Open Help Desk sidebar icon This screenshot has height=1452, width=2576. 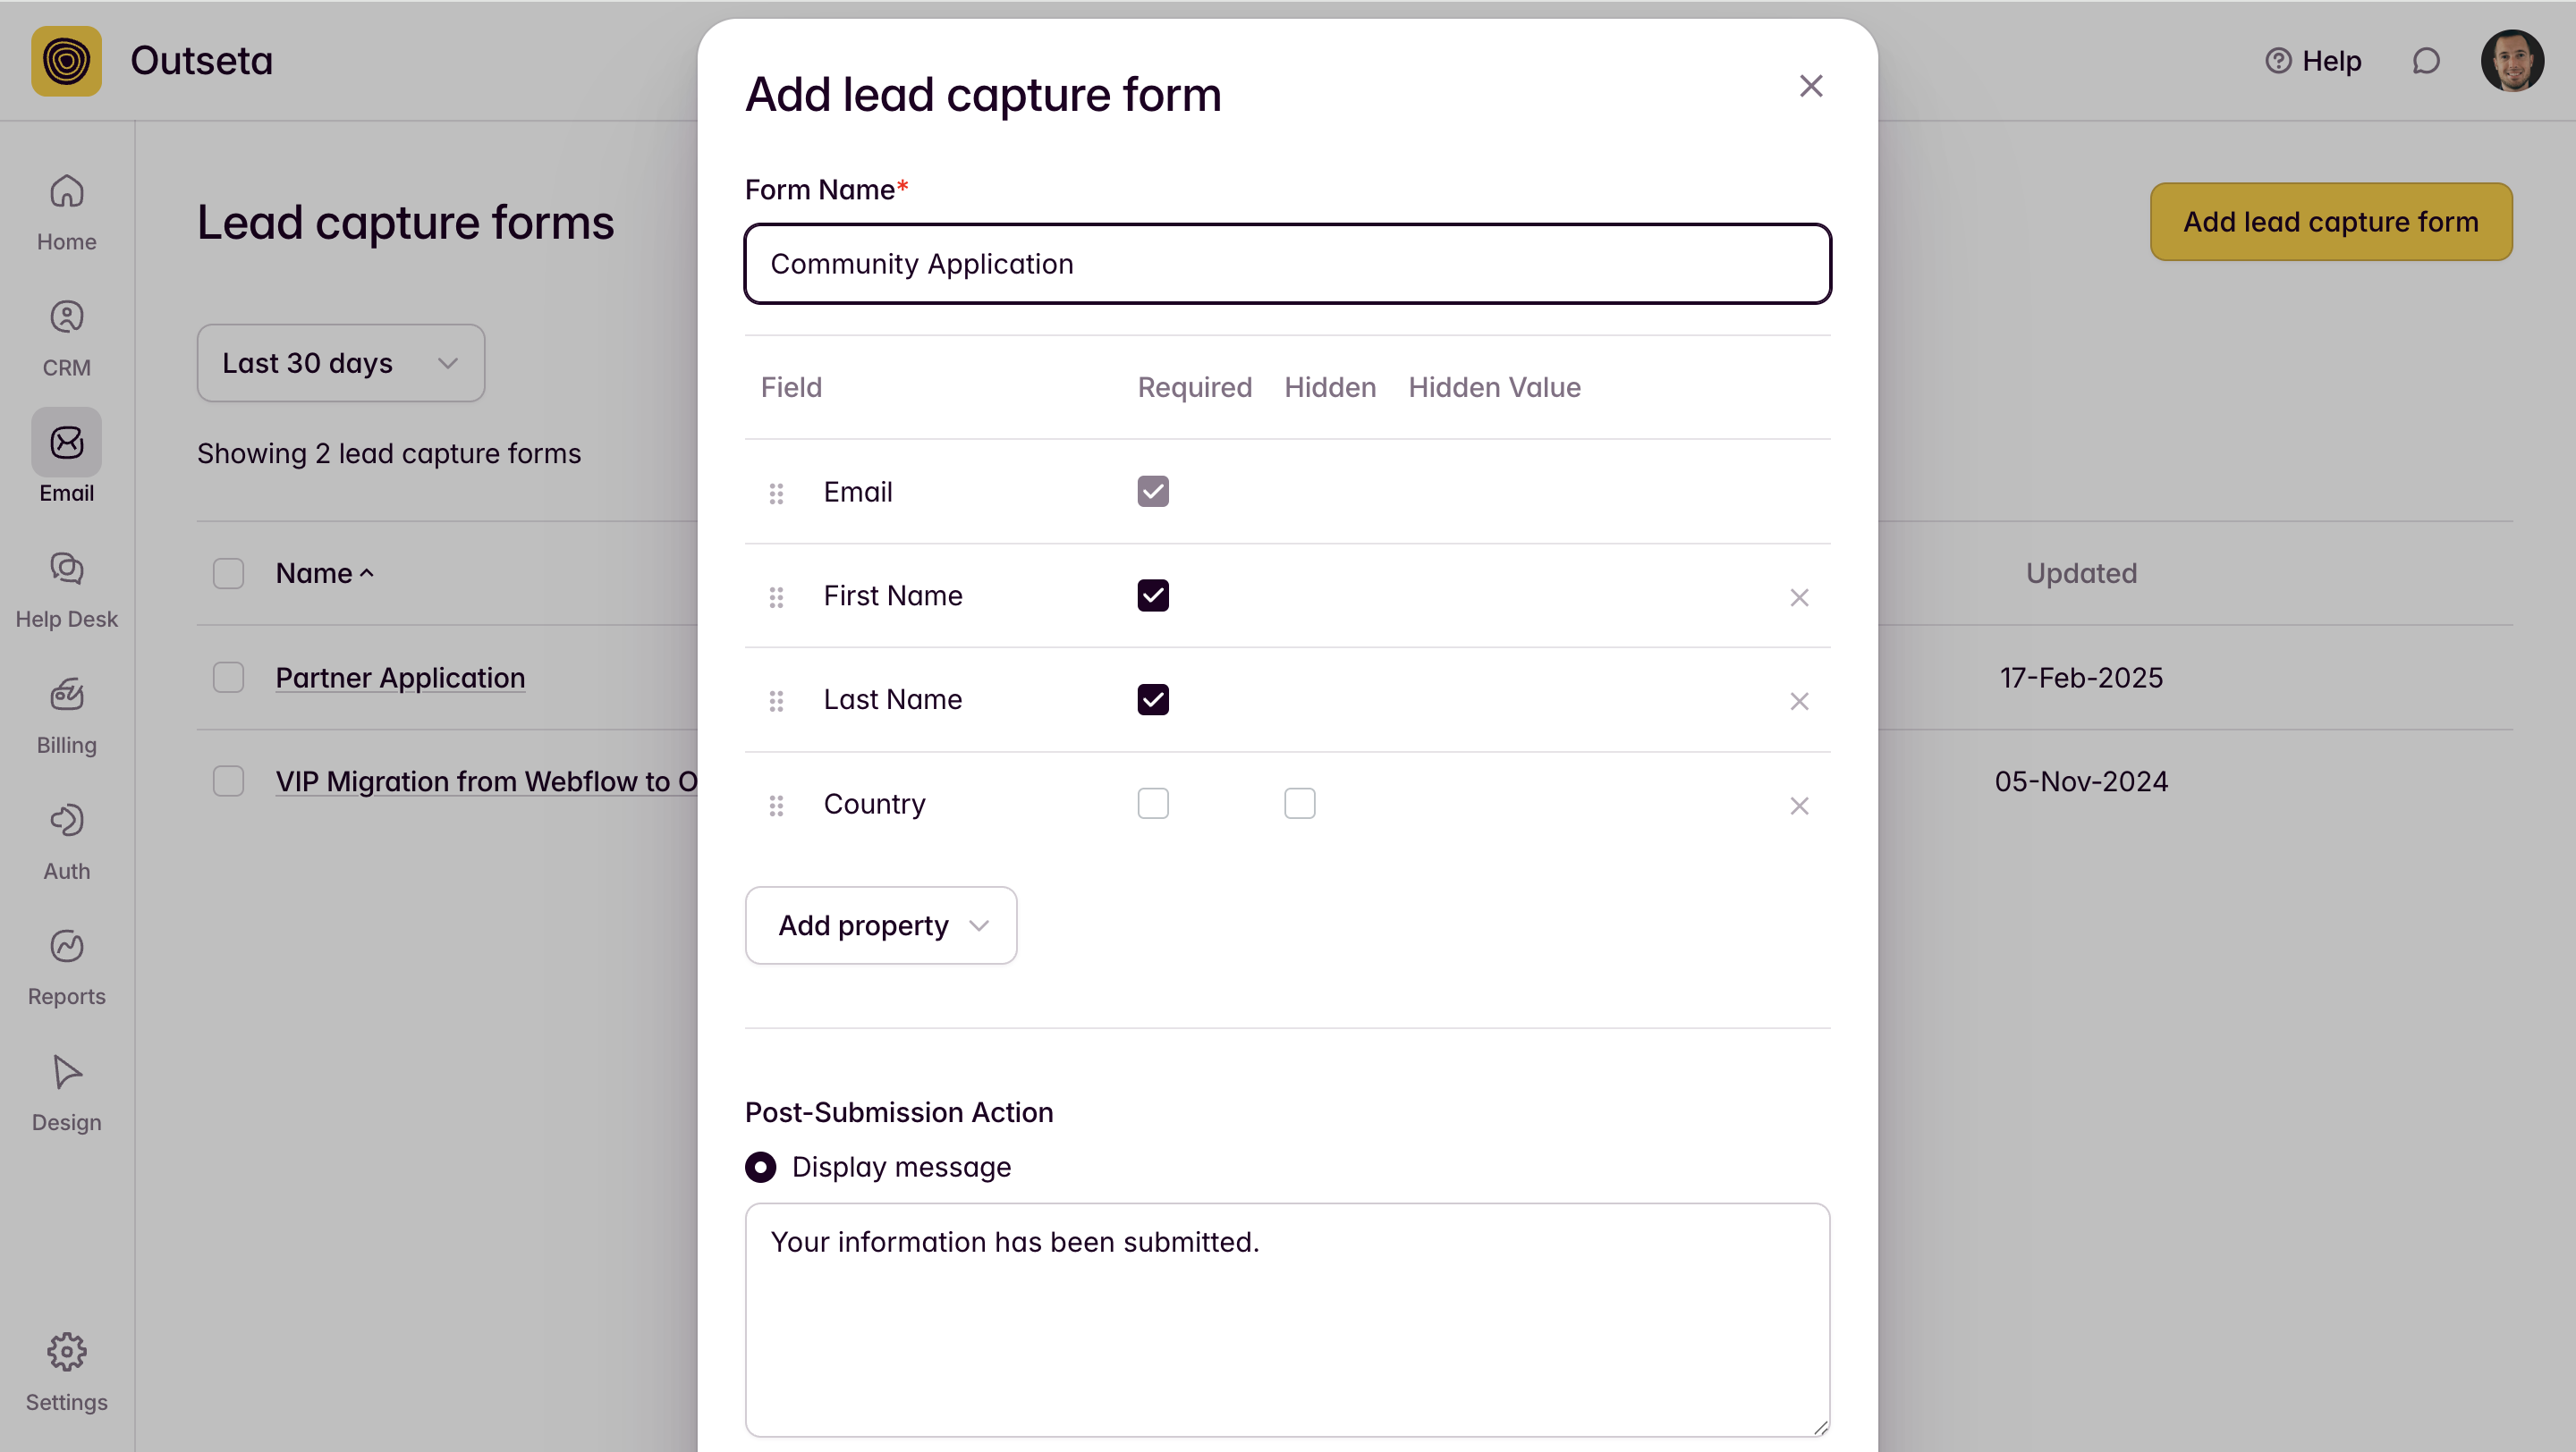pos(66,588)
